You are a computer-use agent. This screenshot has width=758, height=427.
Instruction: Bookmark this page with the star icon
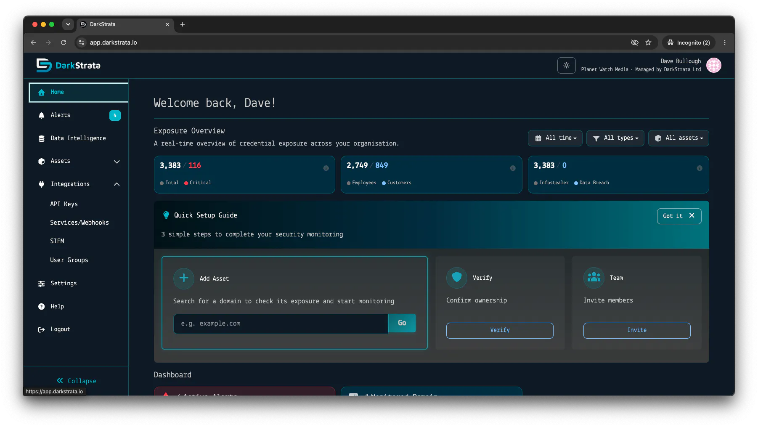click(x=648, y=42)
